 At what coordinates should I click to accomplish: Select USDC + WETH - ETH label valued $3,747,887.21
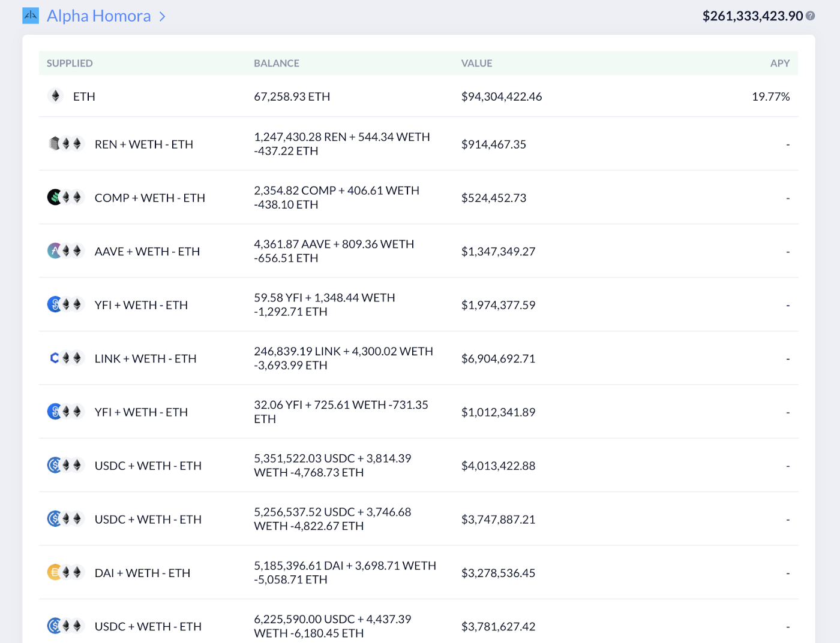click(148, 520)
